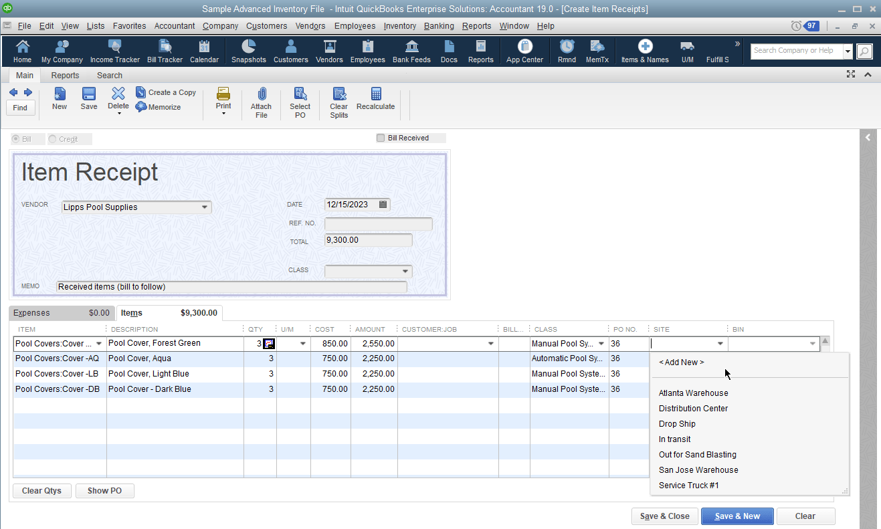Image resolution: width=881 pixels, height=529 pixels.
Task: Open the Banking menu
Action: (x=439, y=26)
